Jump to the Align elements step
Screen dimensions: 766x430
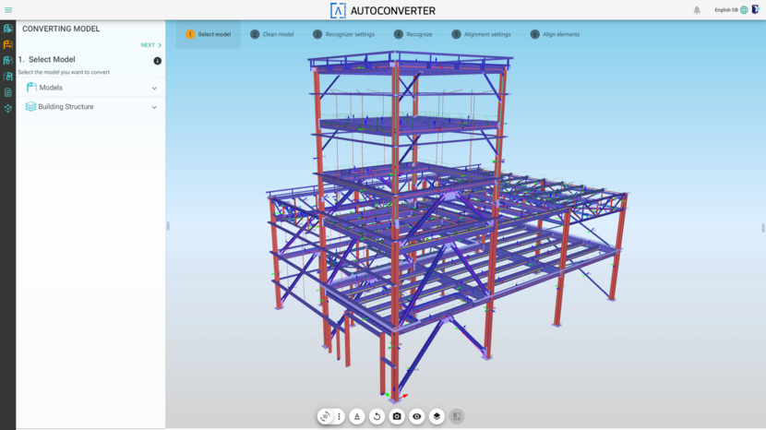[x=555, y=34]
